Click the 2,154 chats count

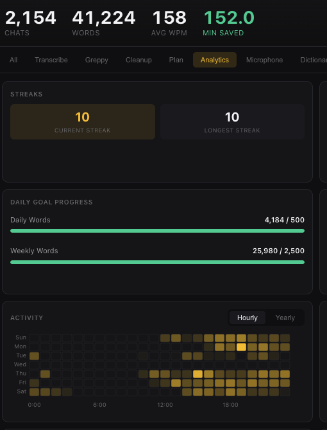(x=30, y=18)
